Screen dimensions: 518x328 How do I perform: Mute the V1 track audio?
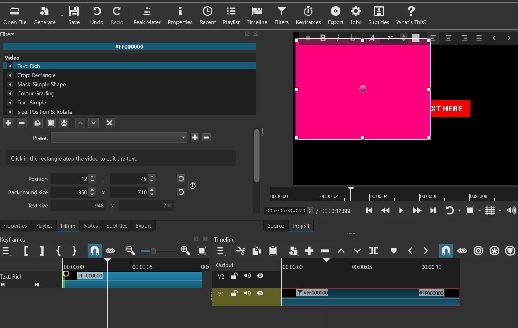click(247, 293)
